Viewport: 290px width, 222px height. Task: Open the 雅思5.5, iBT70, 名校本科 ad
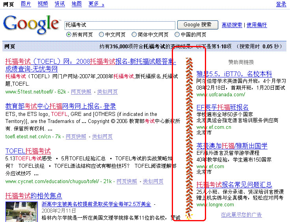[x=234, y=74]
